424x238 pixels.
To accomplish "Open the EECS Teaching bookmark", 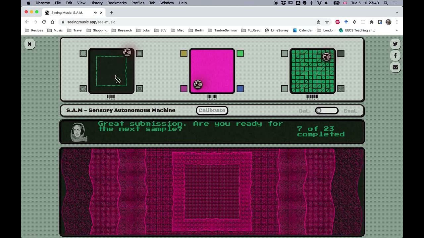I will (x=357, y=30).
